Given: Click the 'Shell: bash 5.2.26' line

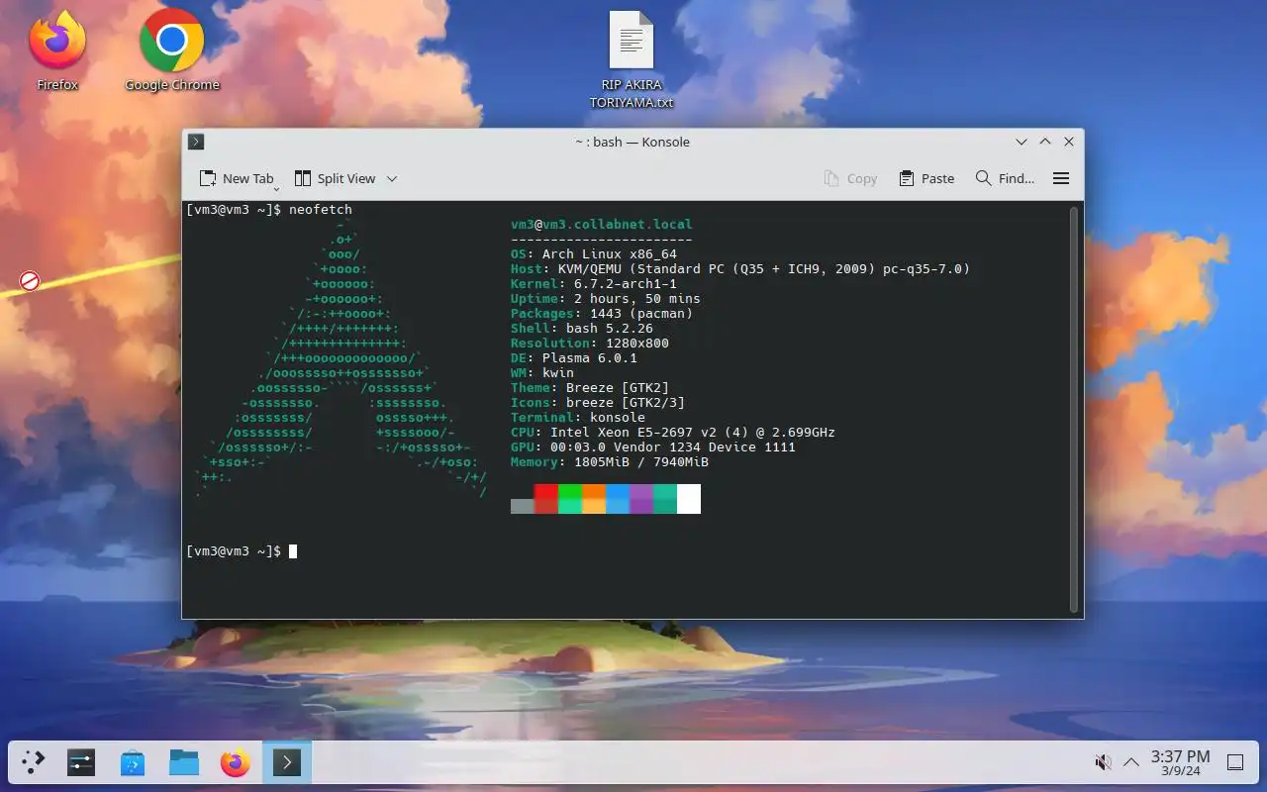Looking at the screenshot, I should tap(582, 329).
